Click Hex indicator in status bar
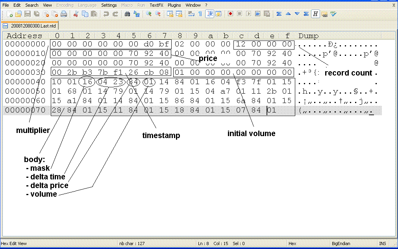Image resolution: width=398 pixels, height=249 pixels. coord(292,243)
